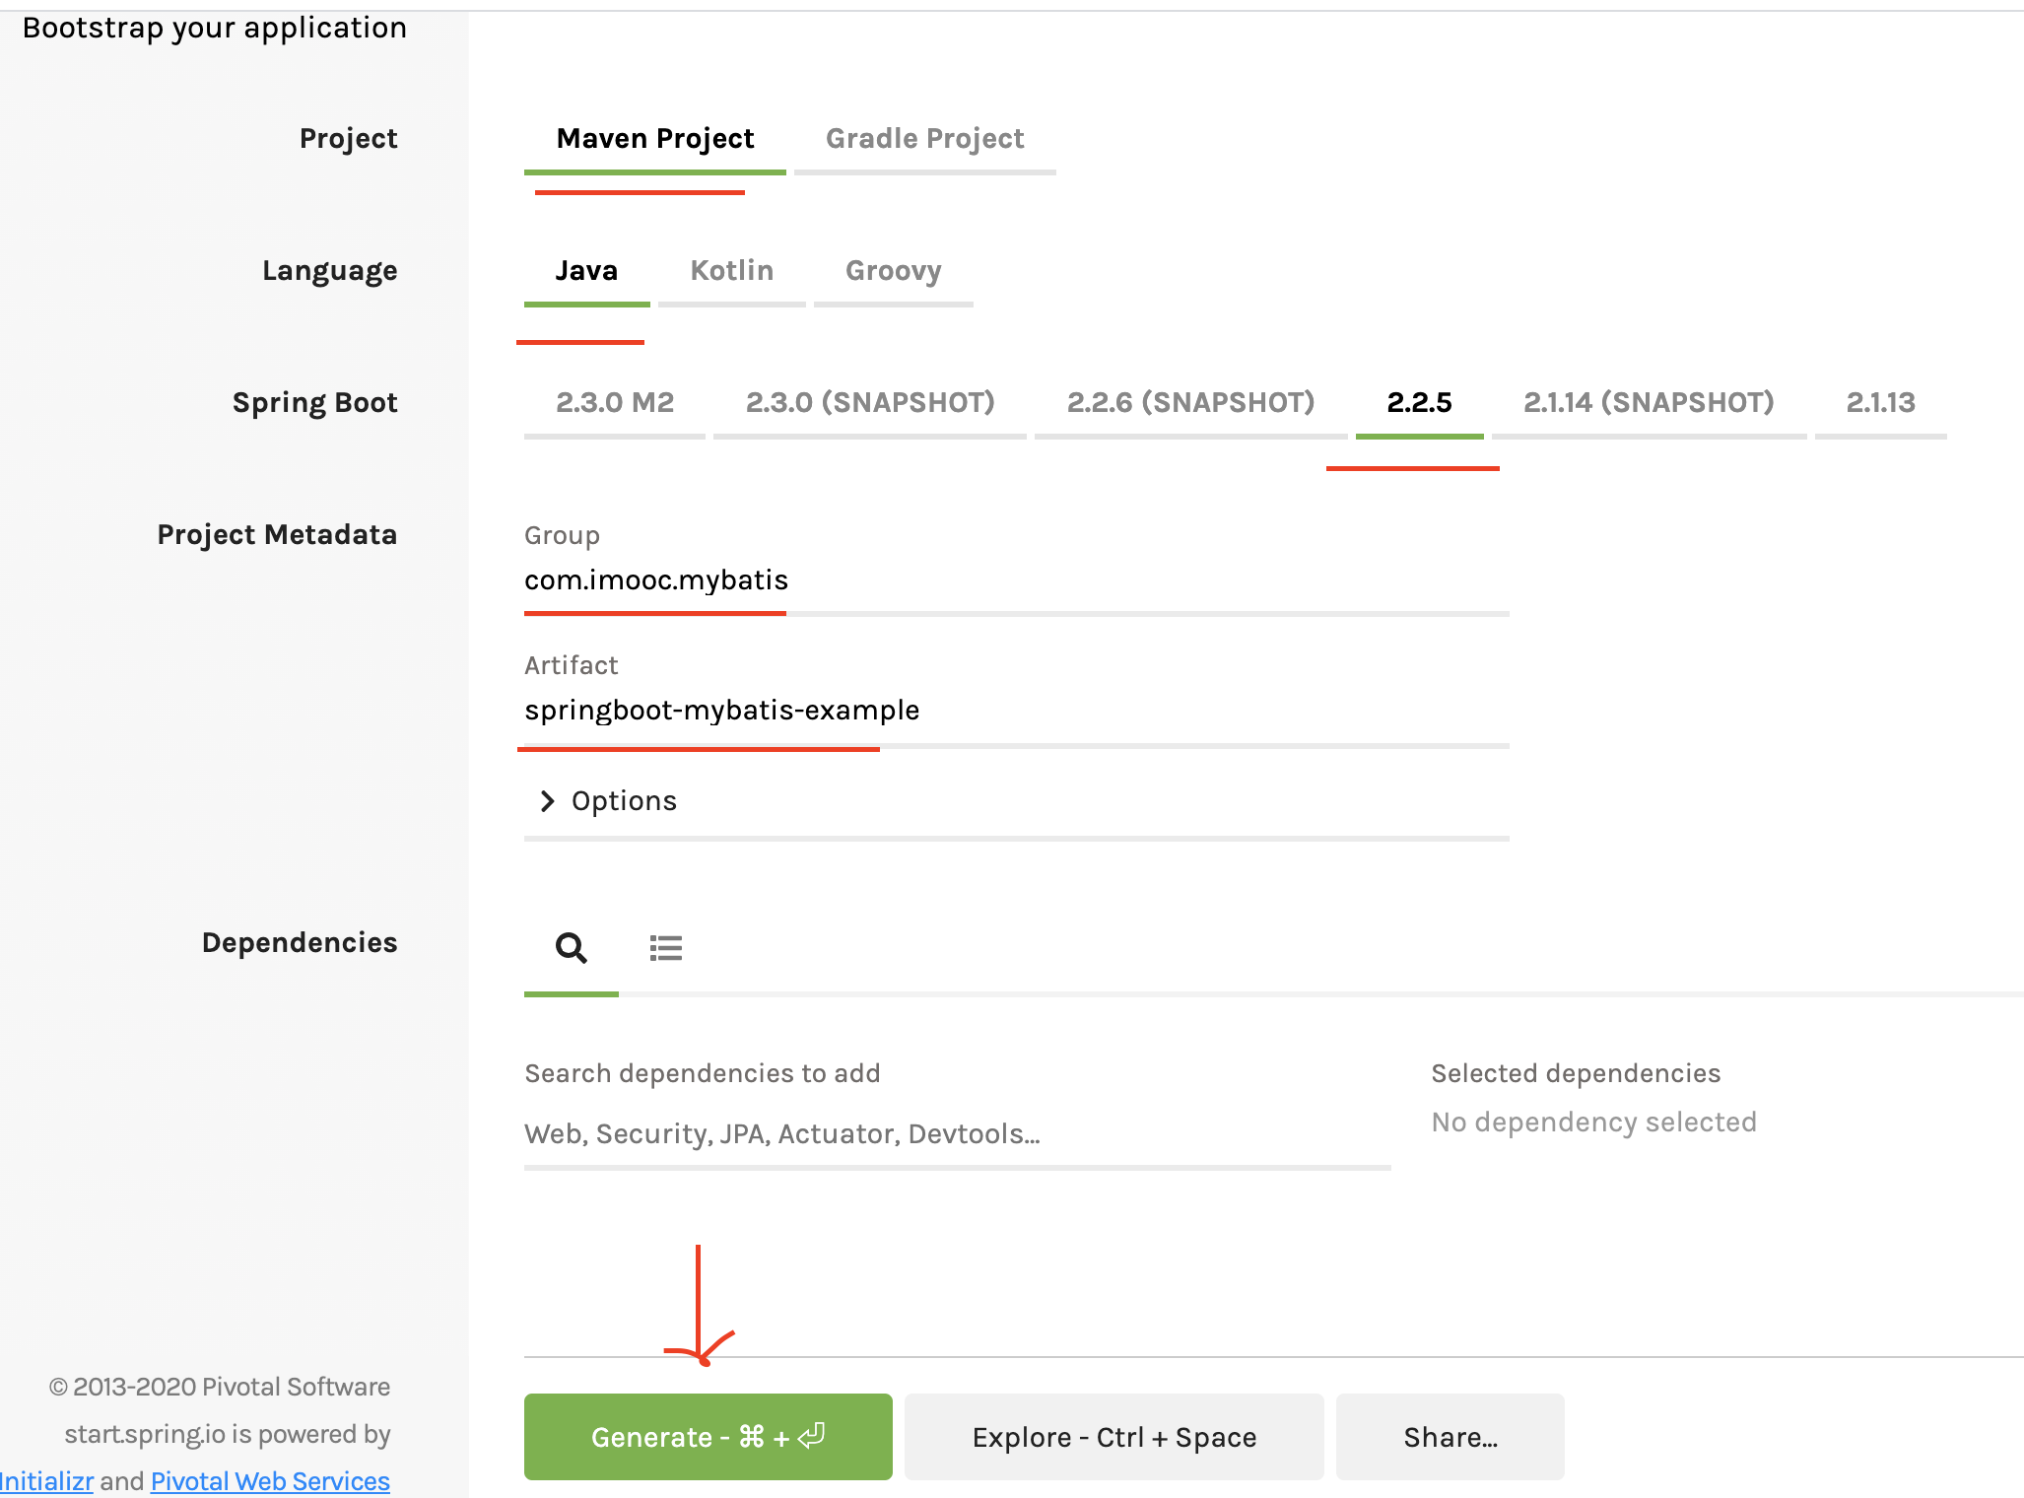Open the Pivotal Web Services link
Screen dimensions: 2024x1498
[x=270, y=1481]
